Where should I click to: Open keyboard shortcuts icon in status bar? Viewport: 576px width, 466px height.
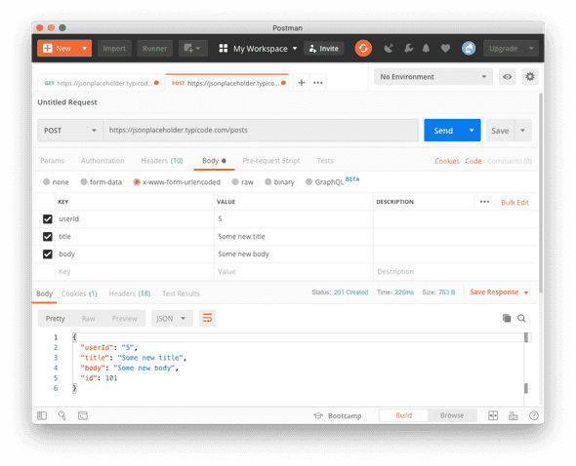513,415
